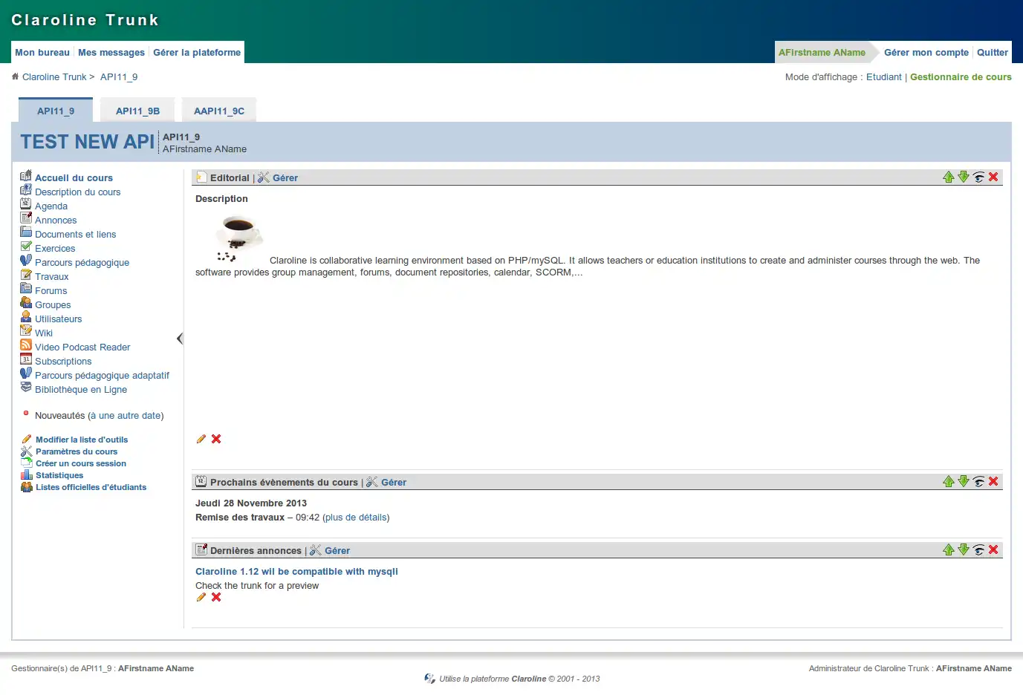Hide the Prochains évènements du cours widget
The width and height of the screenshot is (1023, 695).
(x=978, y=481)
